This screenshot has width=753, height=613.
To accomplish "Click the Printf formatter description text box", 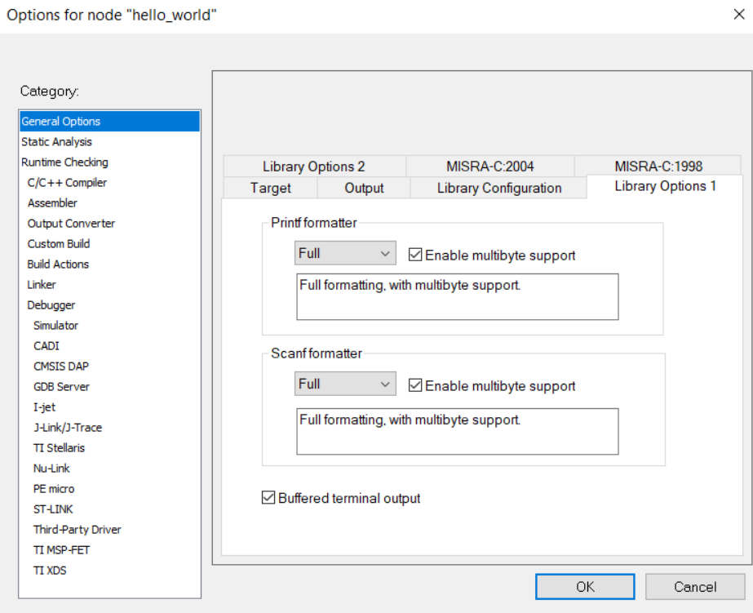I will pos(457,296).
